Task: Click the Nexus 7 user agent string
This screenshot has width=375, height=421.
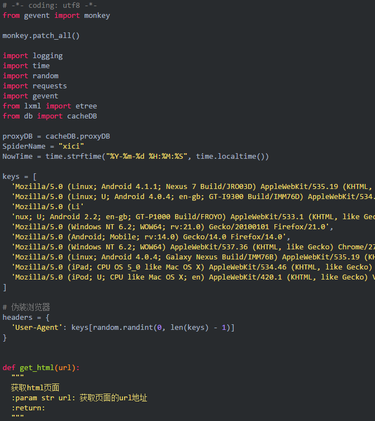Action: [190, 187]
